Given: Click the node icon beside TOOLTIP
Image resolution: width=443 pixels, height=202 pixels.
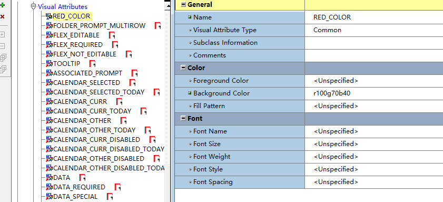Looking at the screenshot, I should click(49, 64).
